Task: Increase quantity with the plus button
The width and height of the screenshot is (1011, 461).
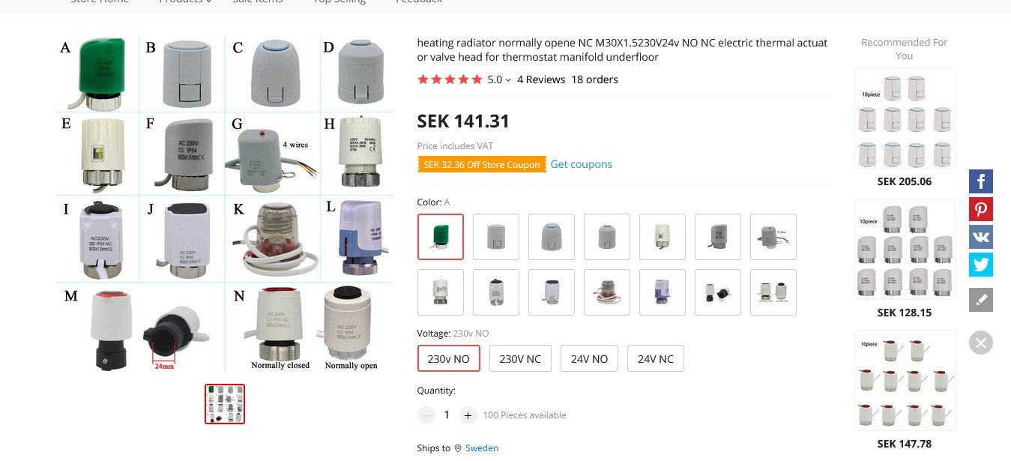Action: pos(468,415)
